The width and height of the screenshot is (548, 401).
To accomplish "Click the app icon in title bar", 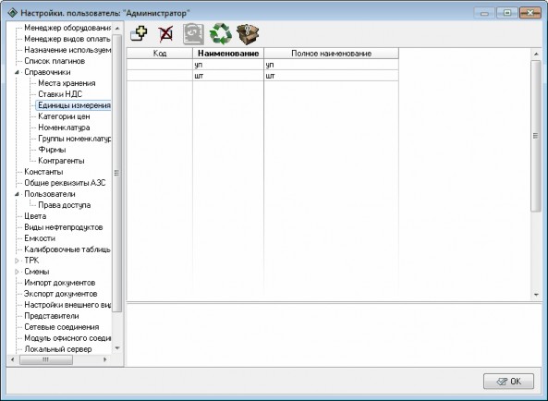I will (13, 13).
